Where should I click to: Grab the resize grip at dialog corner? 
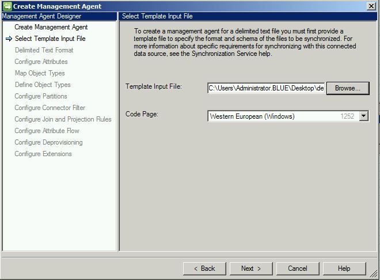[x=374, y=274]
